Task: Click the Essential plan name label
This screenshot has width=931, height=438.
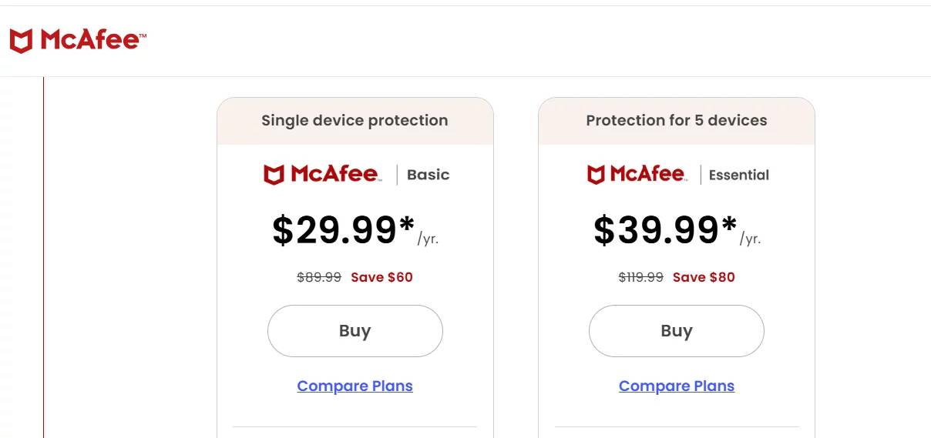Action: (738, 175)
